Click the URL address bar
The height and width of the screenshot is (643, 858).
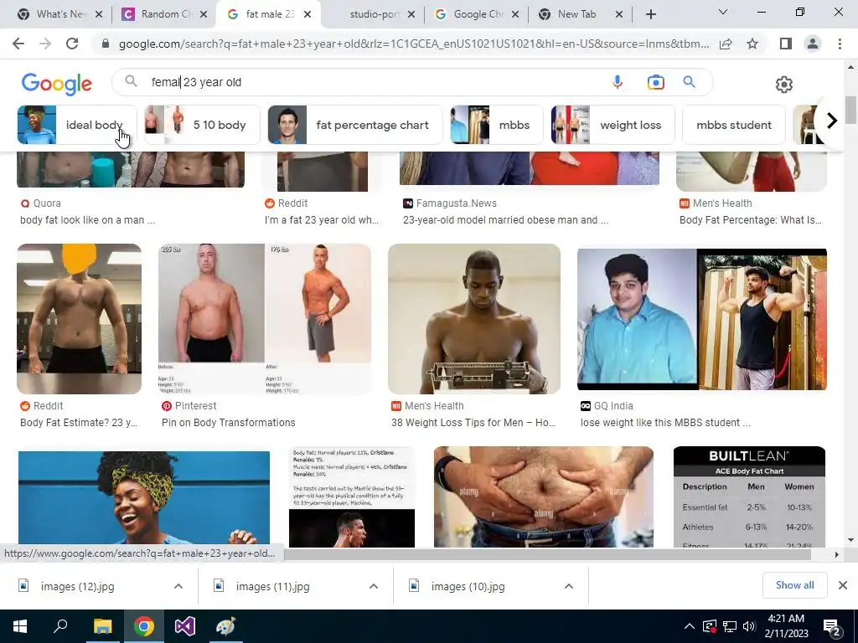413,44
